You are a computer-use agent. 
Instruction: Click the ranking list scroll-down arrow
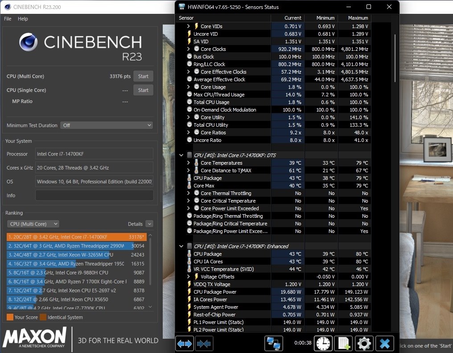(x=150, y=307)
